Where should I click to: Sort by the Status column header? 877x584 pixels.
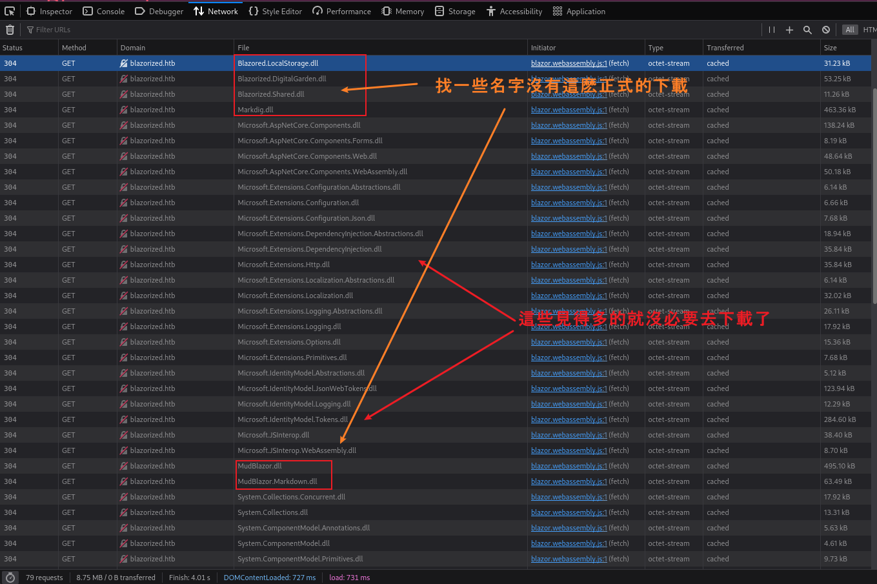[x=29, y=48]
